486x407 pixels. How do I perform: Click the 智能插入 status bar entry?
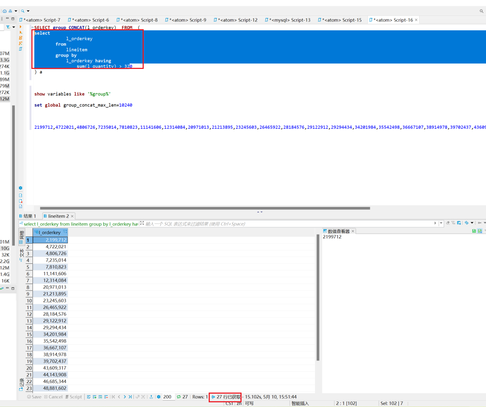[x=300, y=403]
